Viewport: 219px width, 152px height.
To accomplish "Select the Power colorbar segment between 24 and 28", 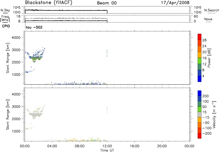I will 200,43.
